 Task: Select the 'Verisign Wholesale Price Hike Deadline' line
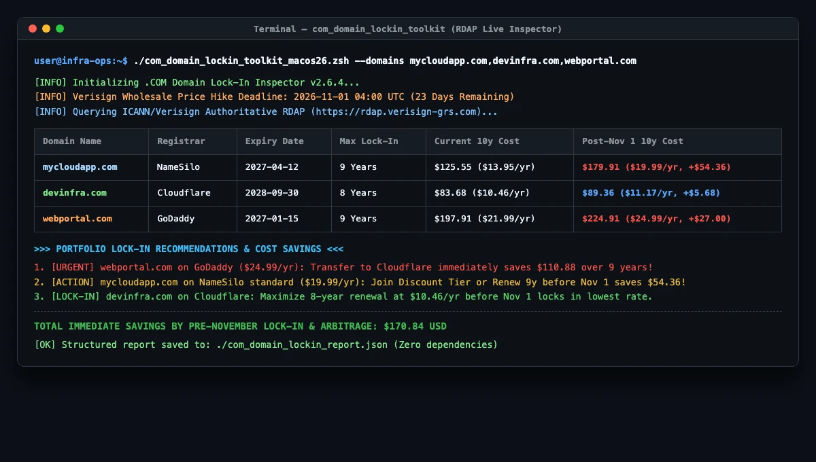coord(274,96)
